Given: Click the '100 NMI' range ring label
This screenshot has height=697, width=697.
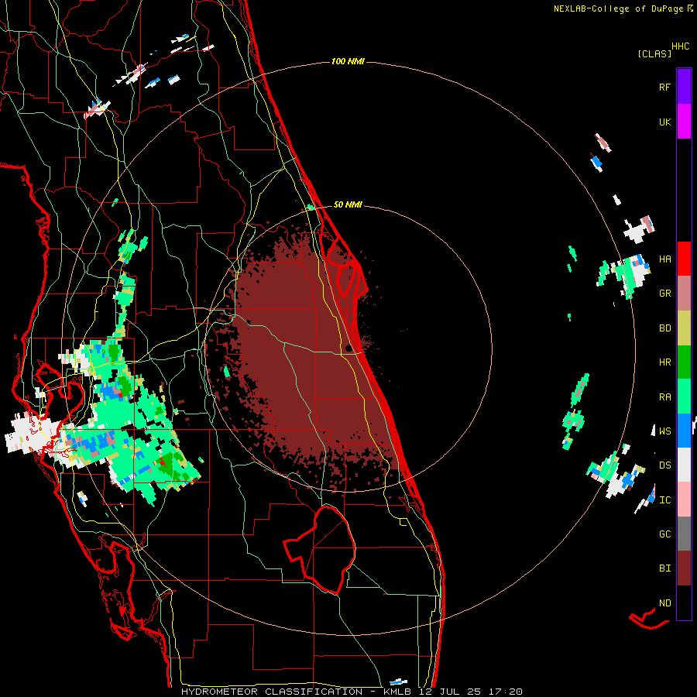Looking at the screenshot, I should [348, 61].
